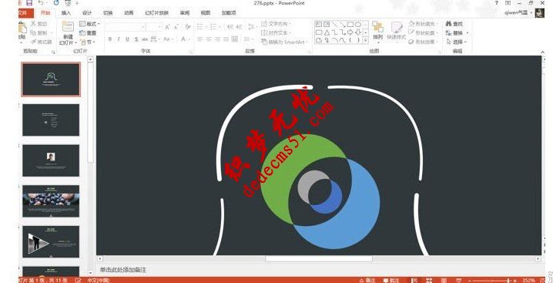
Task: Expand the shapes gallery More arrow
Action: 366,40
